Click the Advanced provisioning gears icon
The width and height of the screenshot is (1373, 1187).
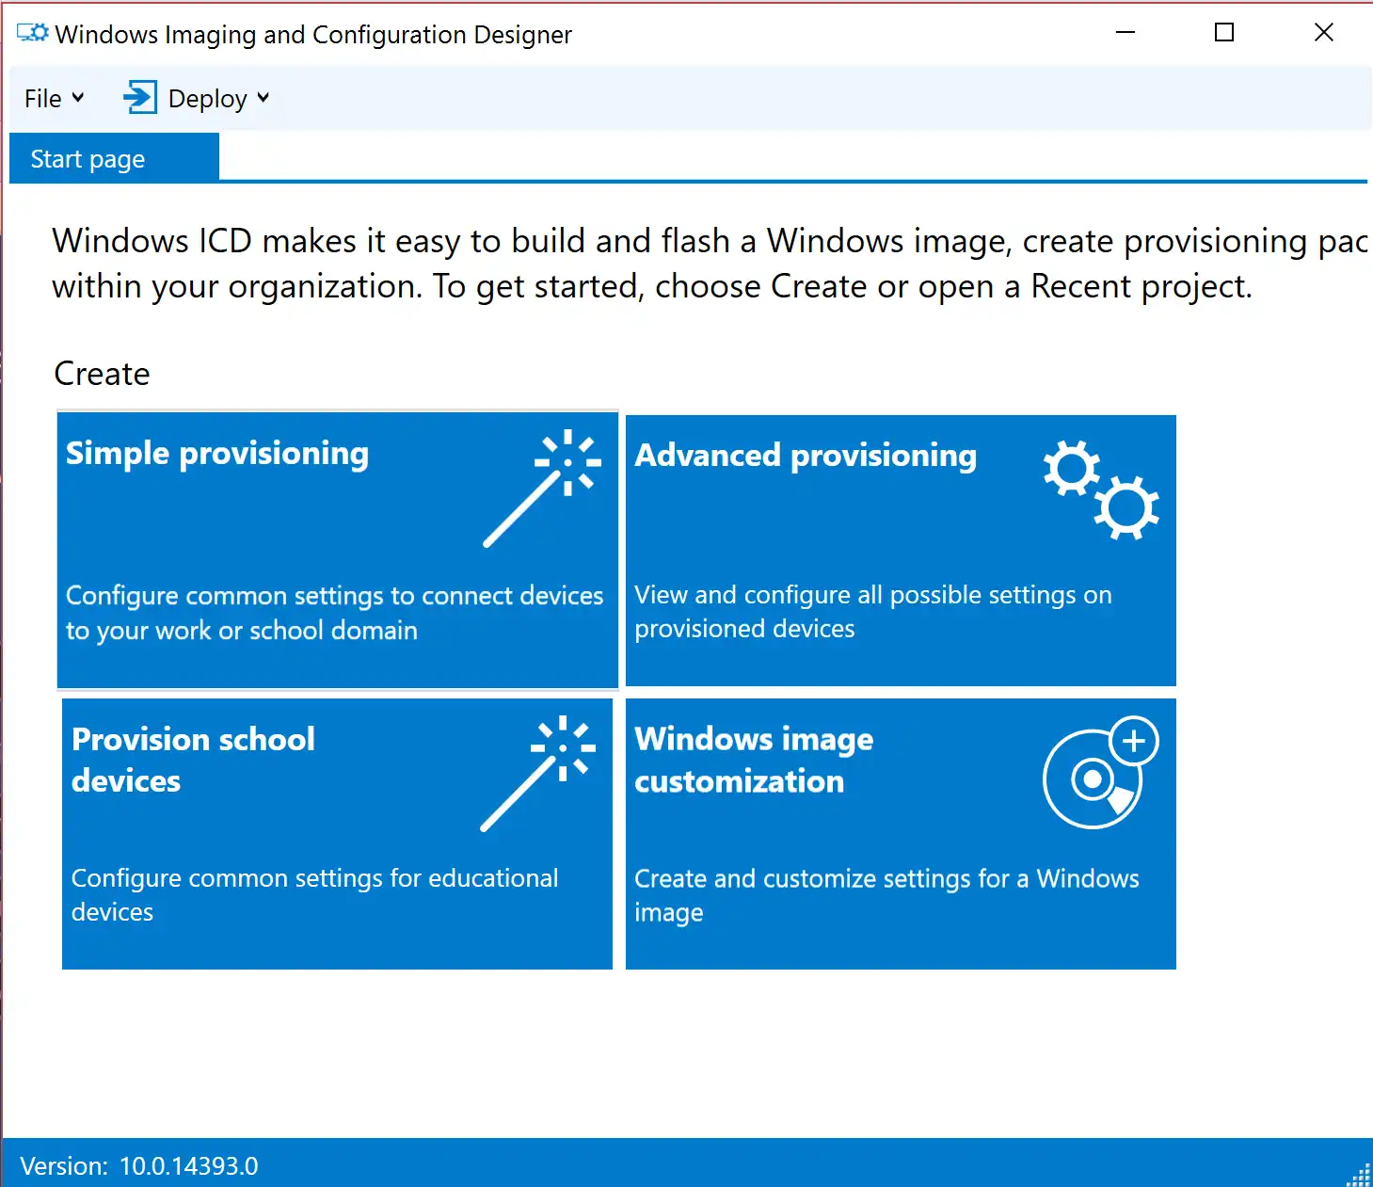click(1101, 489)
